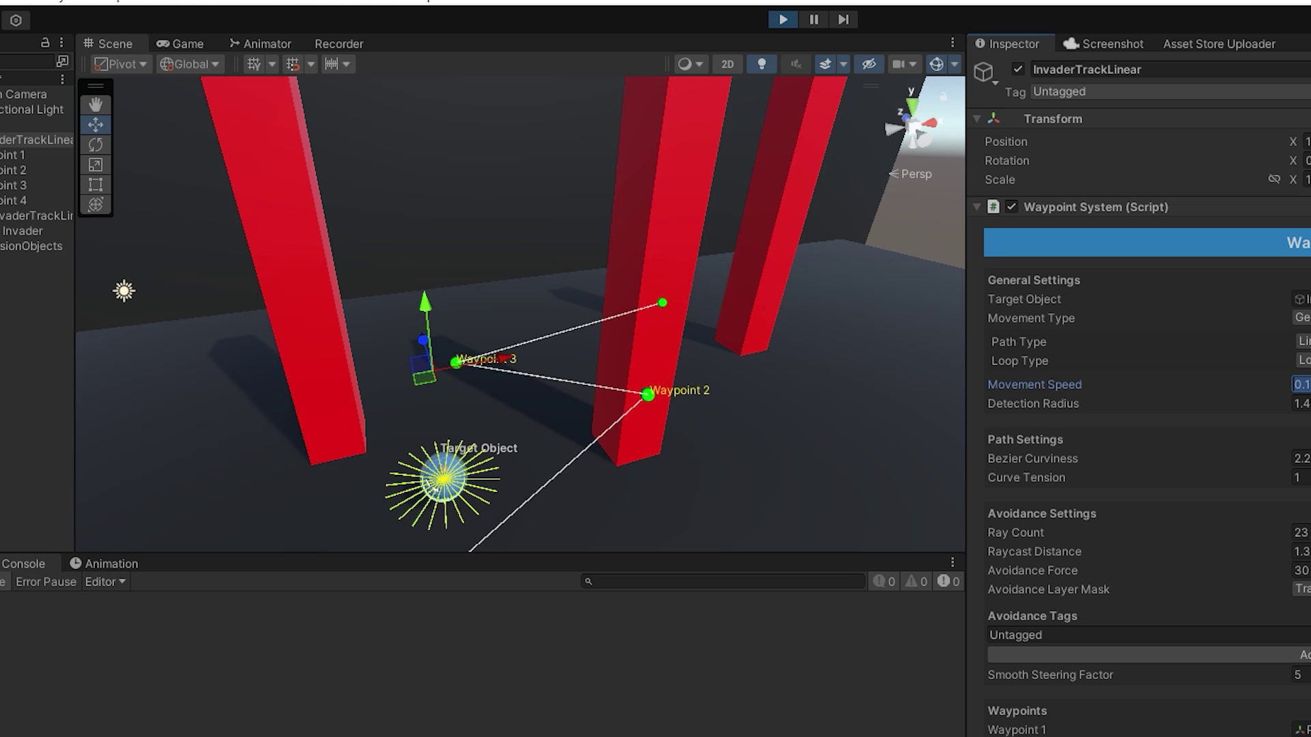The height and width of the screenshot is (737, 1311).
Task: Open draw mode shading sphere menu
Action: click(x=690, y=64)
